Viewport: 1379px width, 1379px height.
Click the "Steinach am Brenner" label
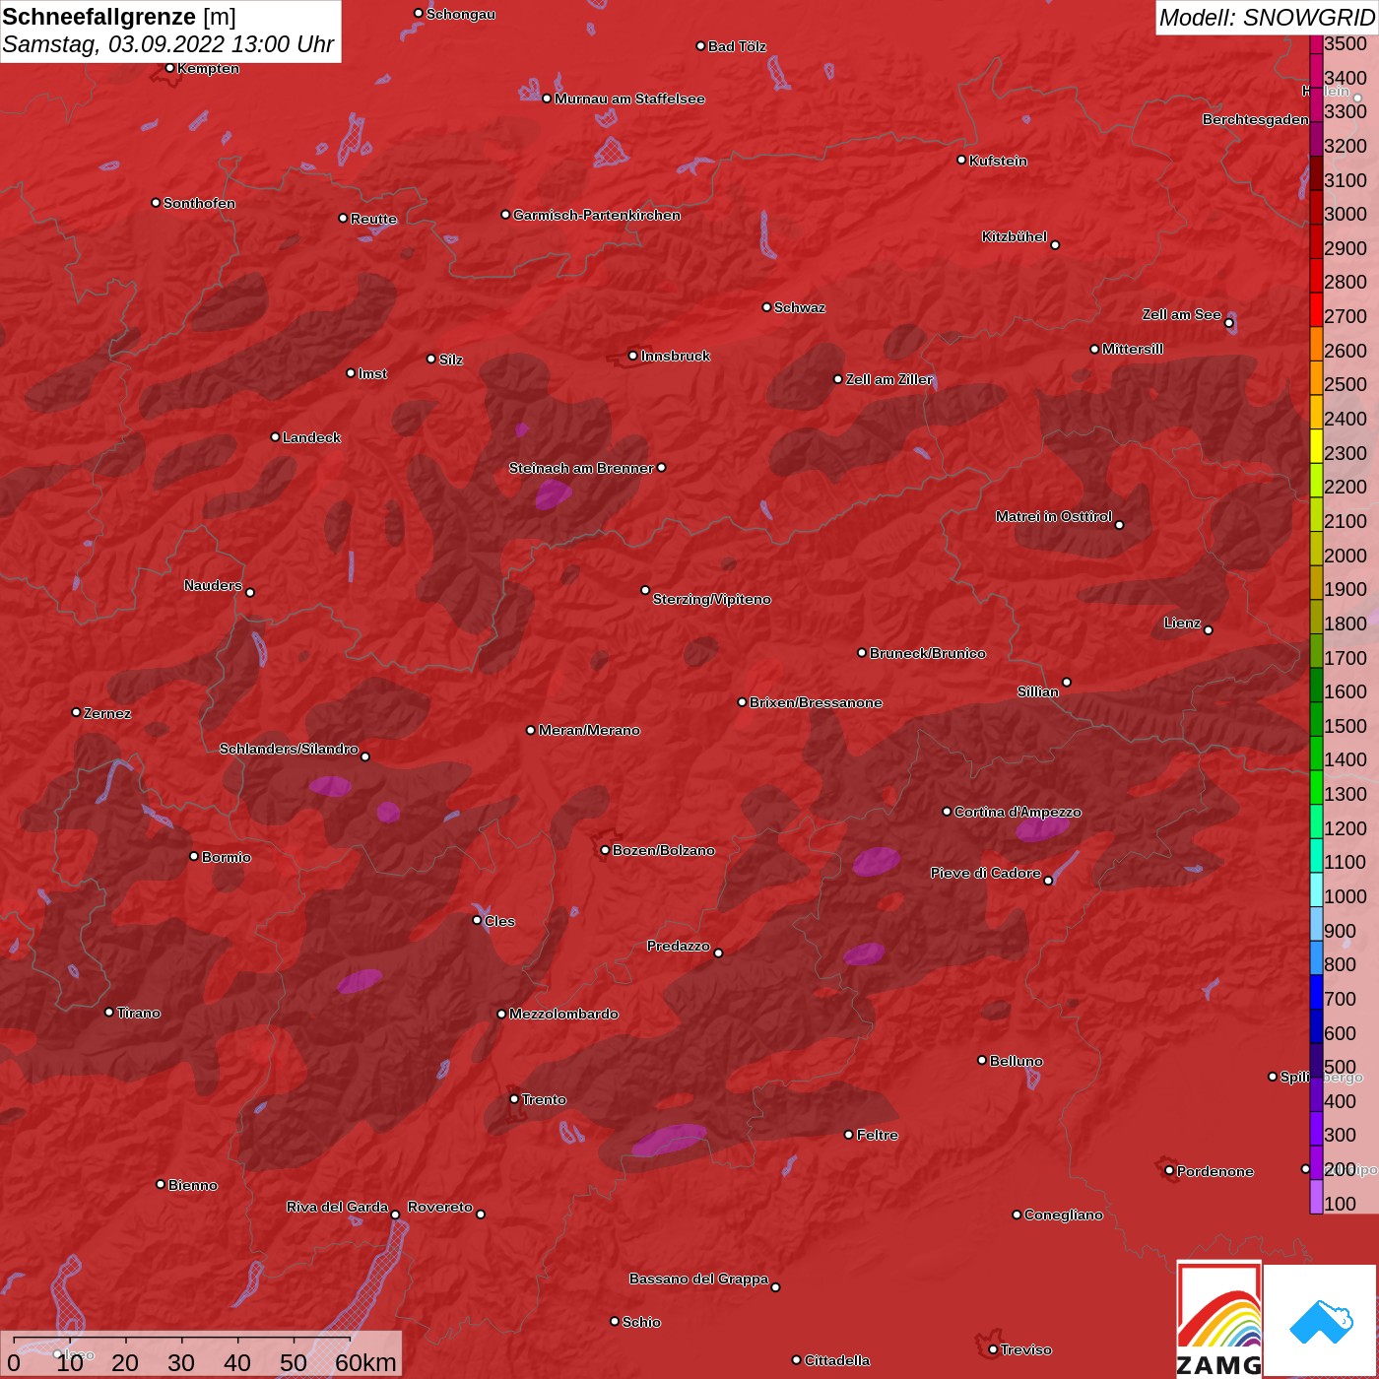coord(581,468)
